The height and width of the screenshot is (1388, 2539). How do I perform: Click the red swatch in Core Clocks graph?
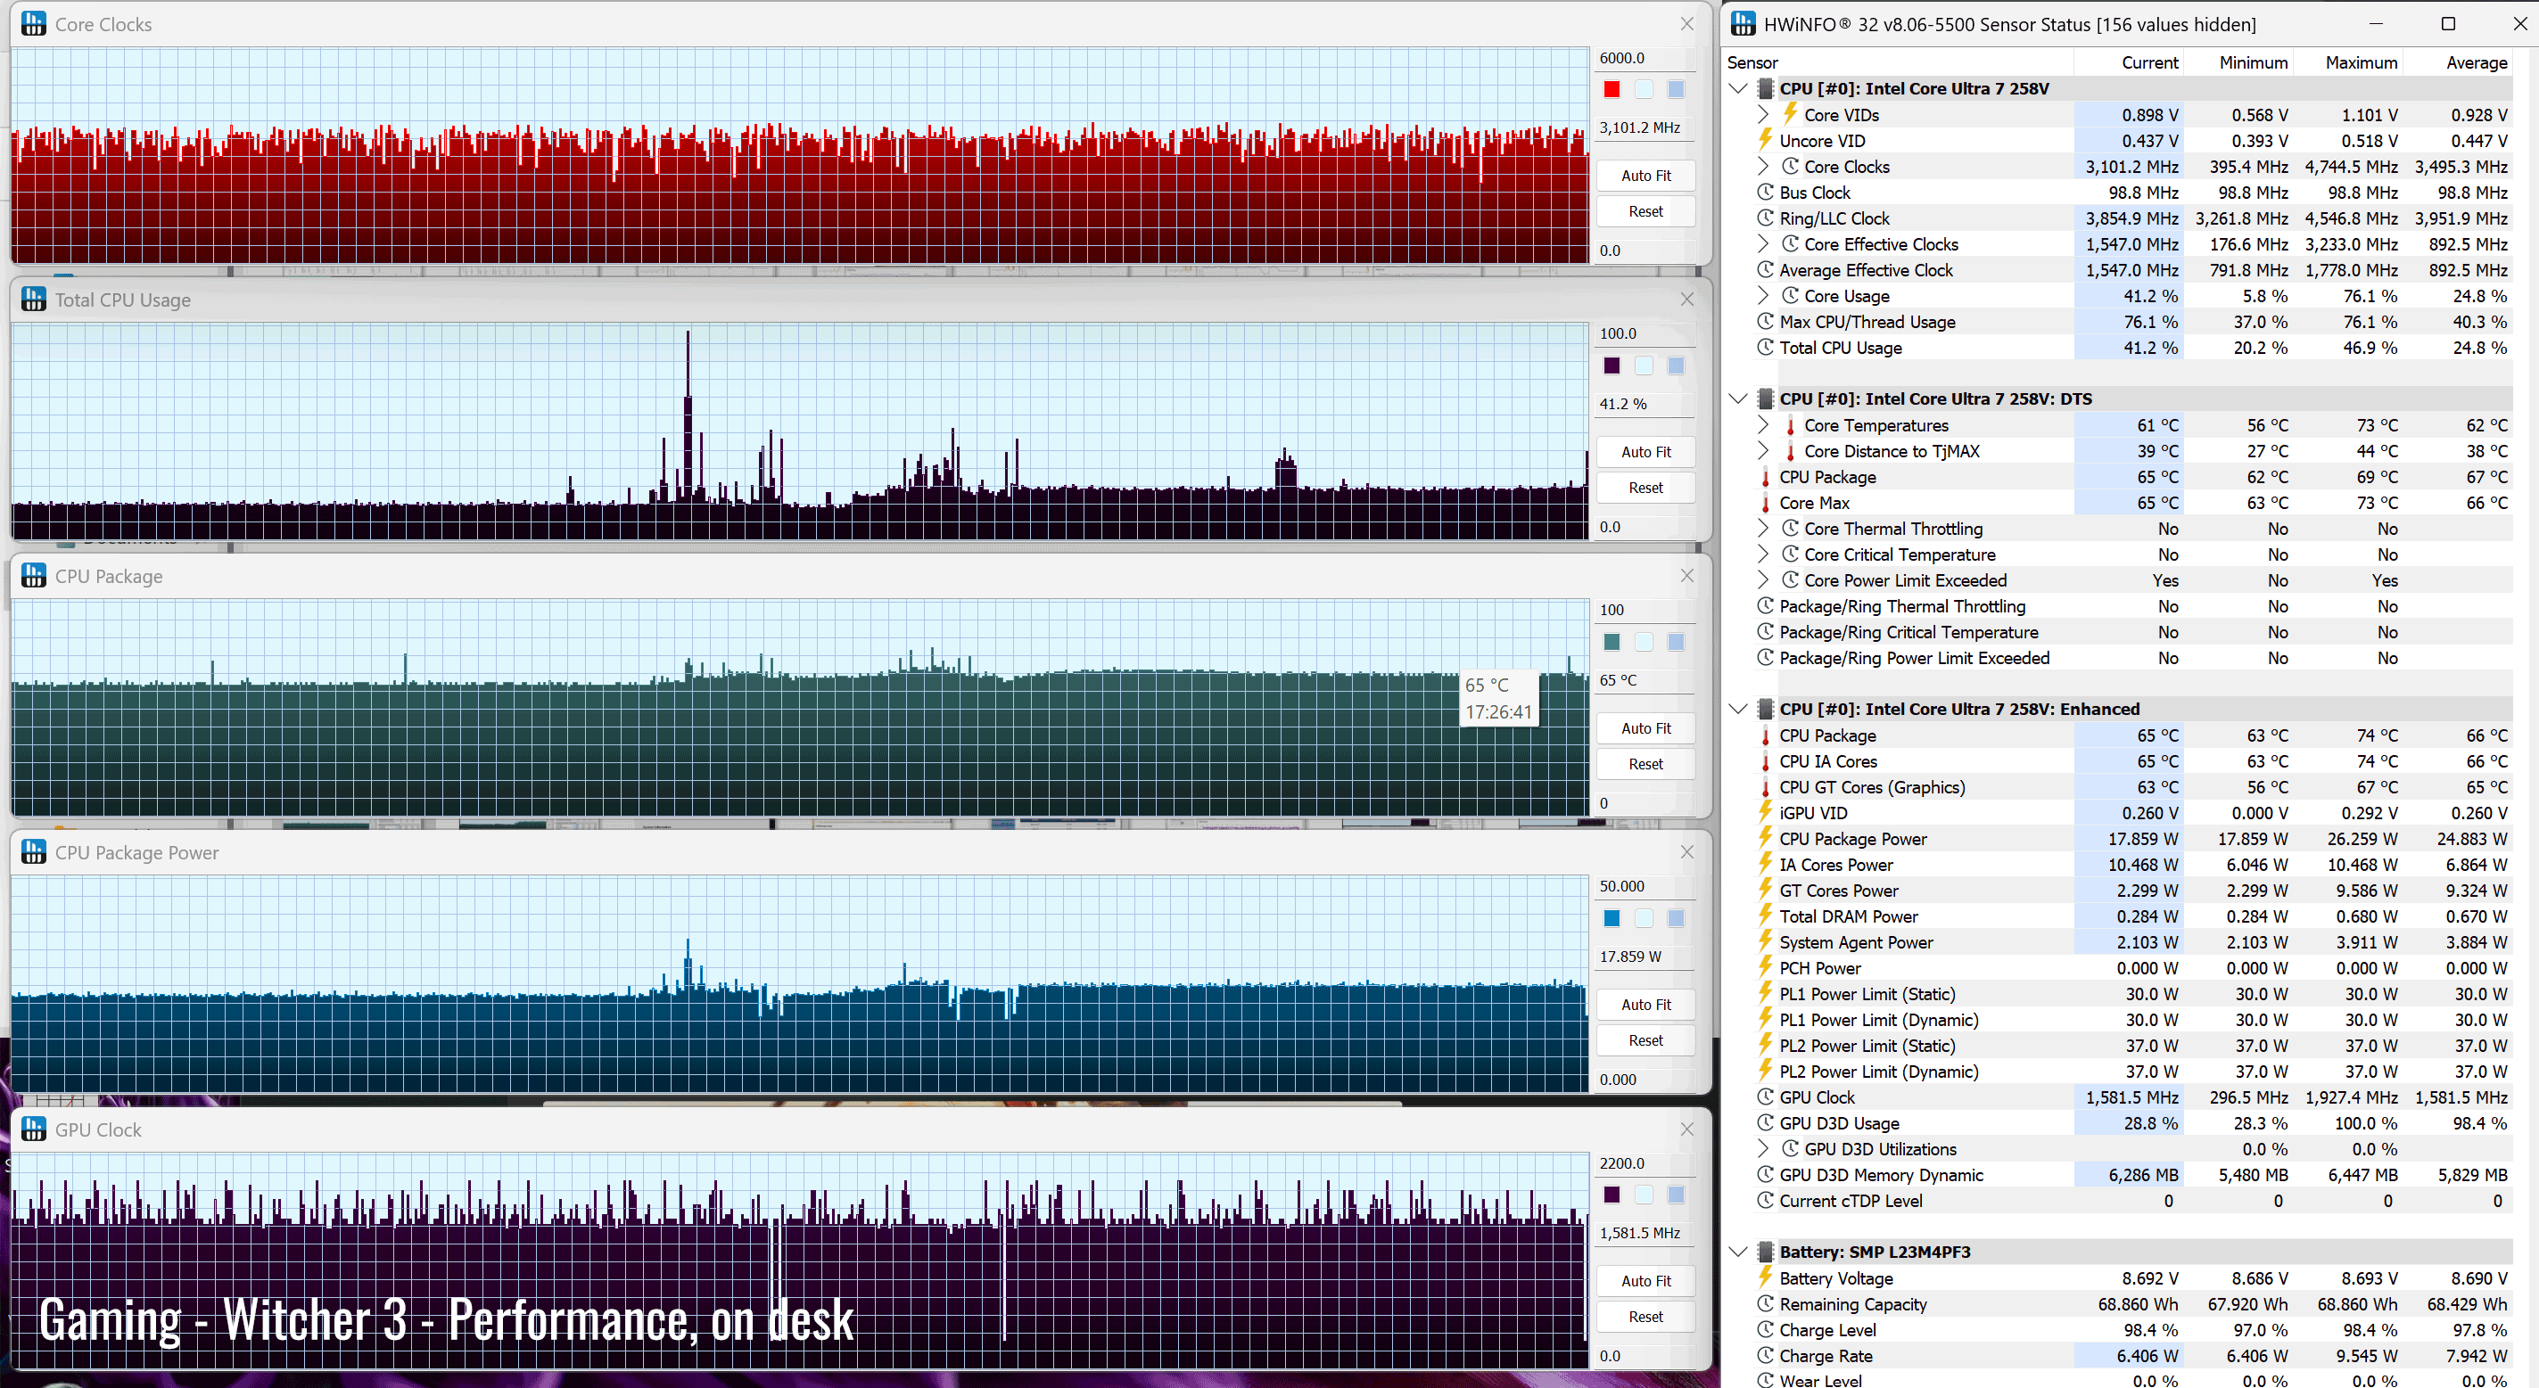point(1612,90)
